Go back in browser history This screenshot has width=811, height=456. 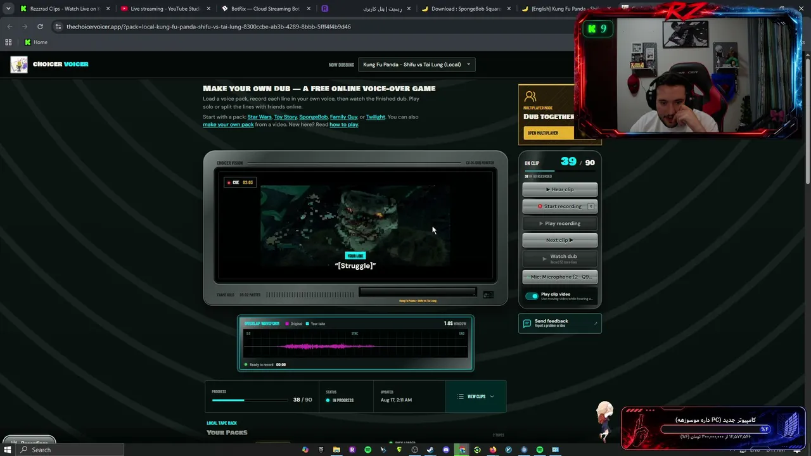(10, 27)
